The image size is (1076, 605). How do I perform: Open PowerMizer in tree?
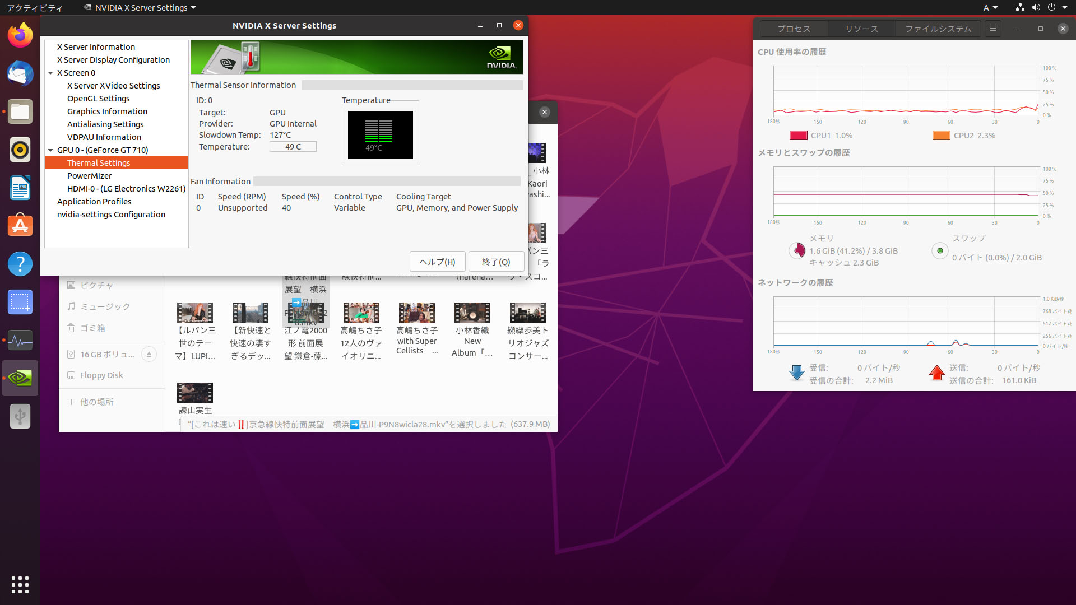pyautogui.click(x=90, y=176)
